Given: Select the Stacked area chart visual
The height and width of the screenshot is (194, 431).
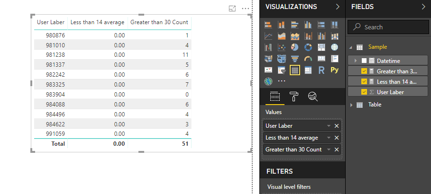Looking at the screenshot, I should [x=294, y=36].
